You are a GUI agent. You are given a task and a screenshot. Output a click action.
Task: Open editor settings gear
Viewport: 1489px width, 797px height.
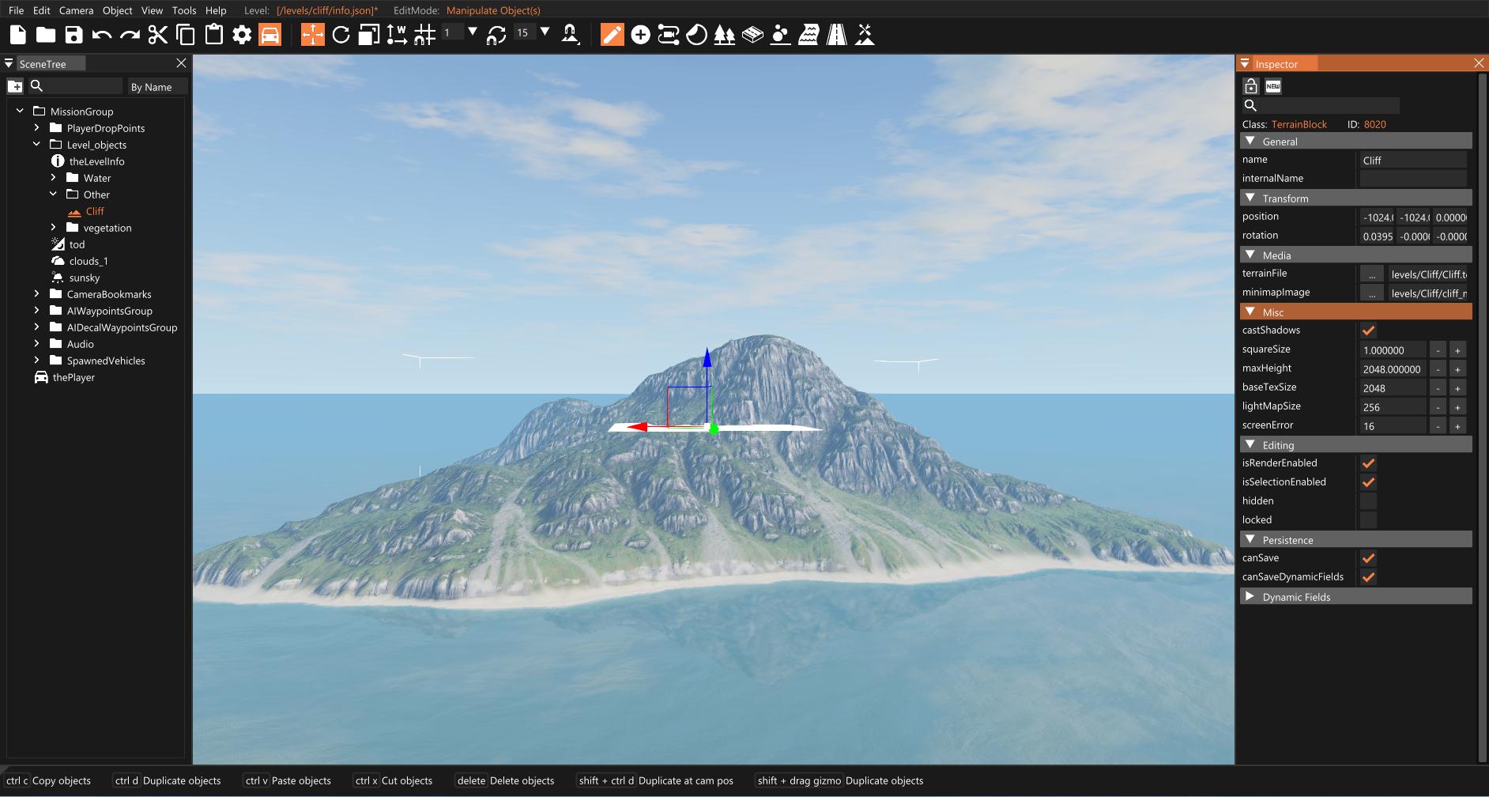point(242,35)
